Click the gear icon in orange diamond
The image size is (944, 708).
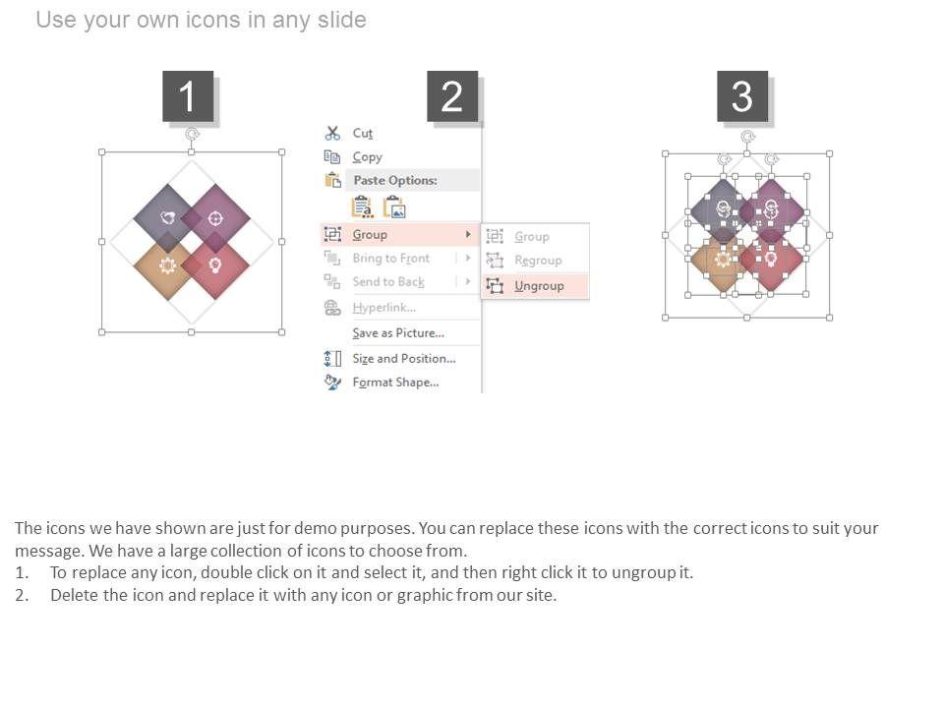[167, 264]
